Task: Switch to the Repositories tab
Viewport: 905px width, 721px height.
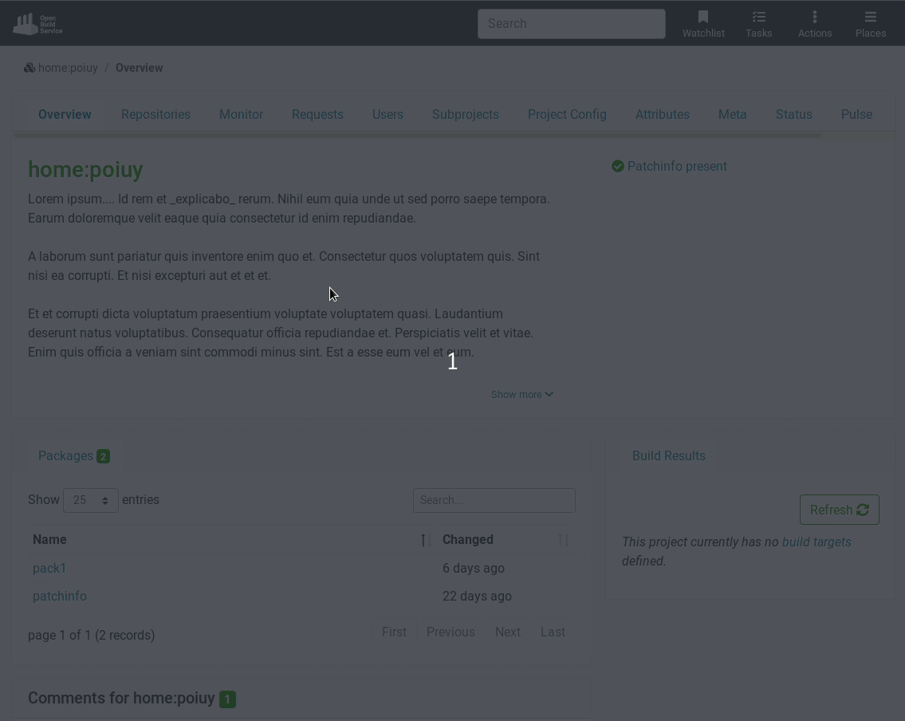Action: 155,114
